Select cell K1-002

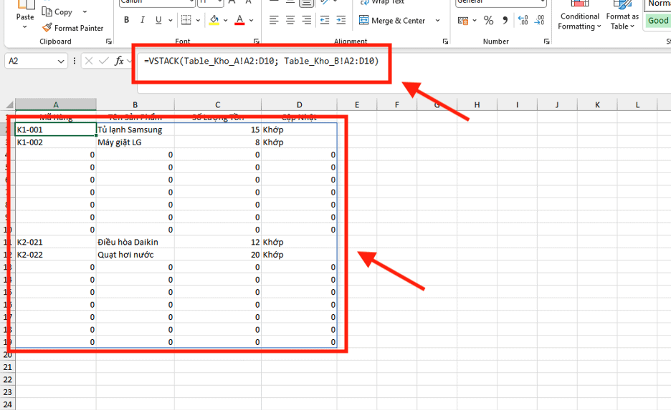pos(56,142)
